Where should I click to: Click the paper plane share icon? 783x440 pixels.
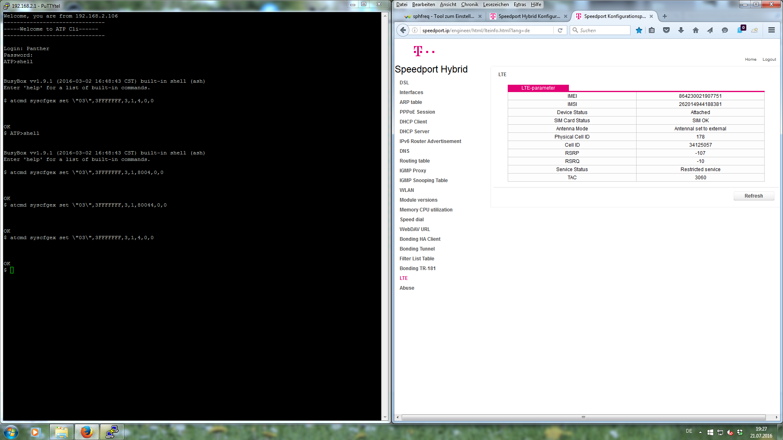[x=710, y=30]
